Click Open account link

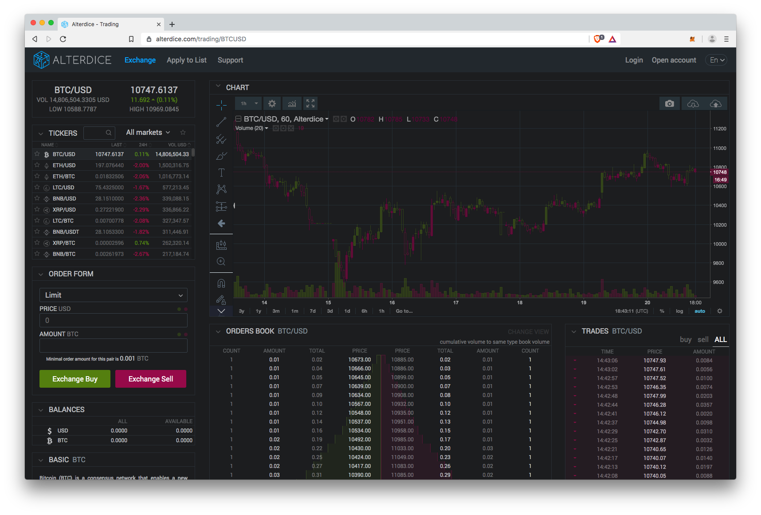674,60
